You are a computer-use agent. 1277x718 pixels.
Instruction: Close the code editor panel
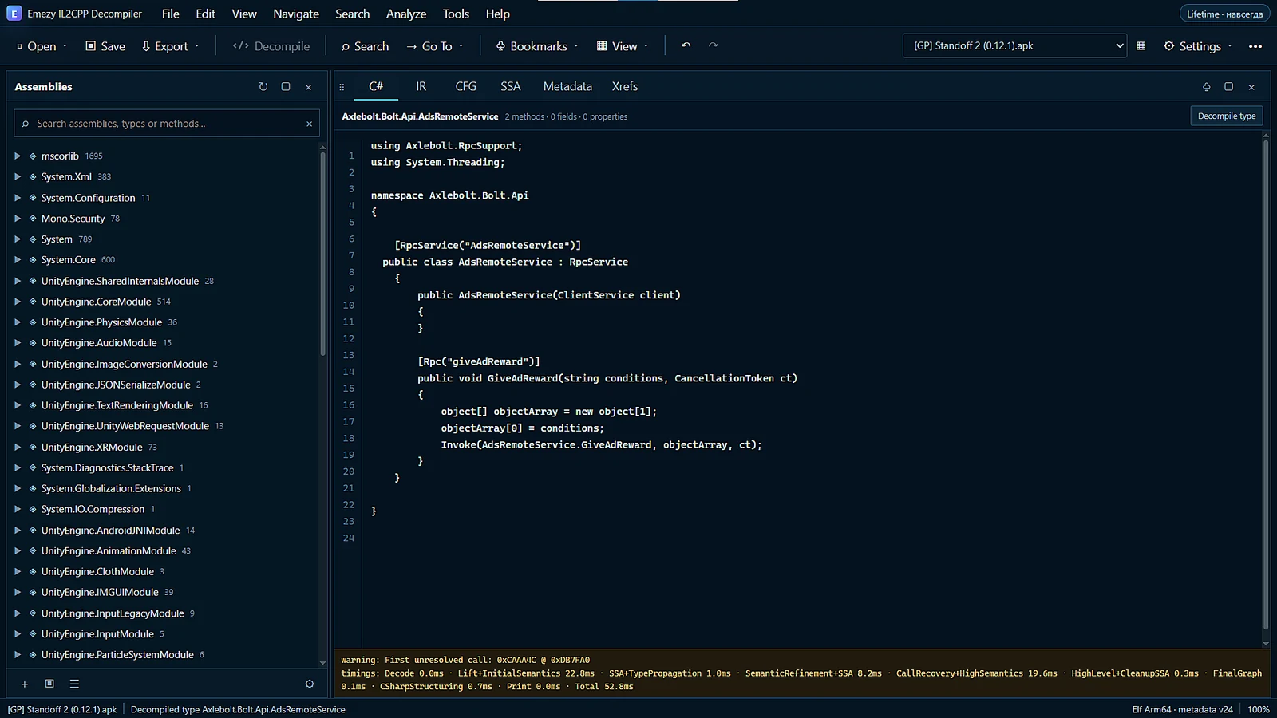pos(1251,86)
